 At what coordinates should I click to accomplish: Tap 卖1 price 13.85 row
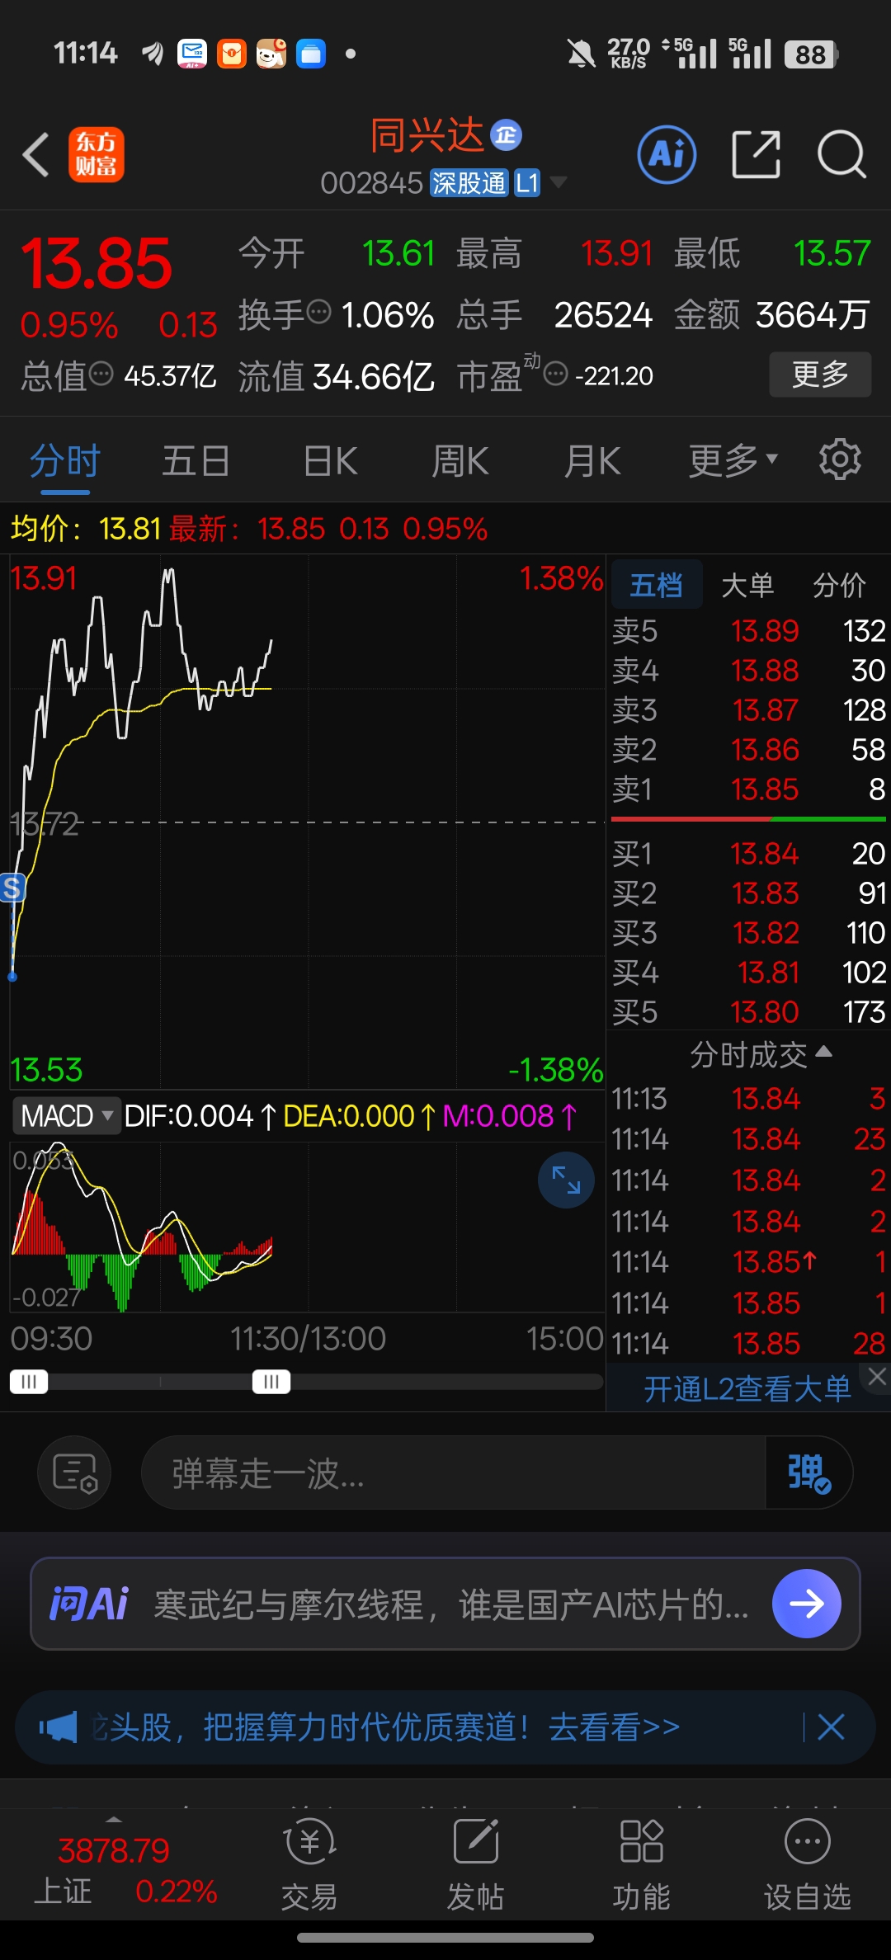tap(748, 789)
